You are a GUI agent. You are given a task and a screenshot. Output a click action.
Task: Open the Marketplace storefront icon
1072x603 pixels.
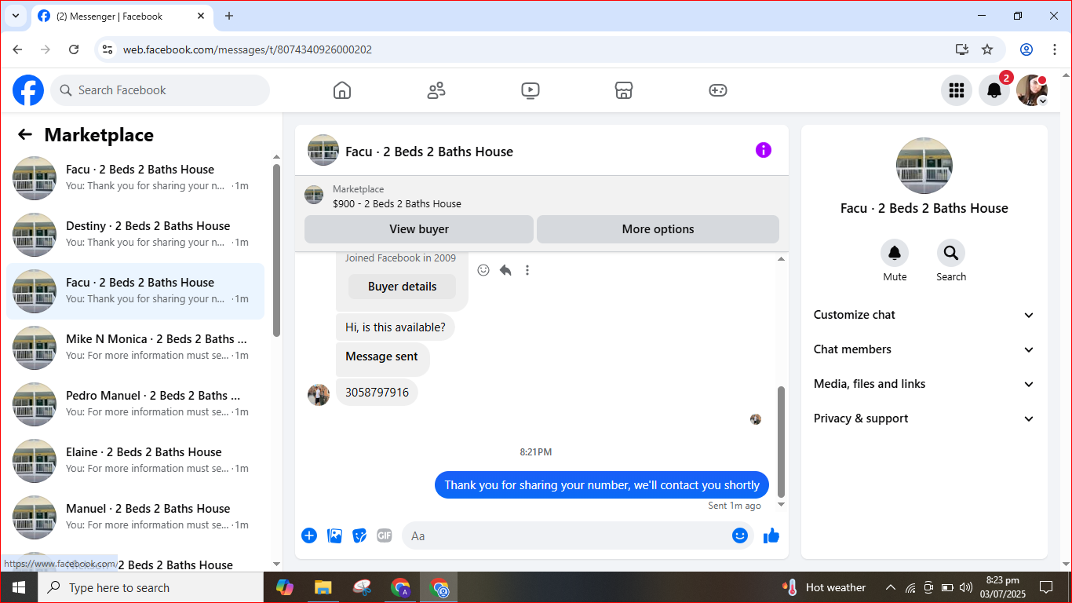[624, 90]
